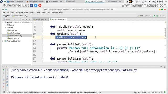Open the VCS menu
168x94 pixels.
tap(49, 13)
